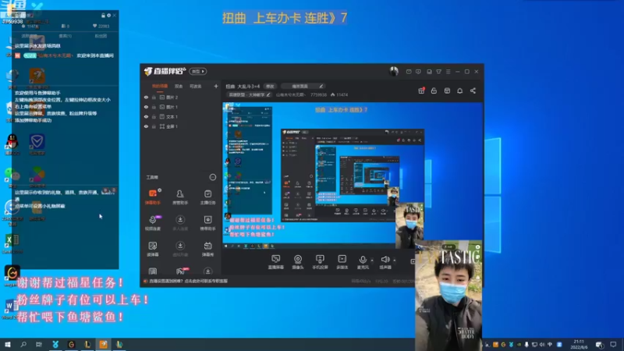The width and height of the screenshot is (624, 351).
Task: Edit the 英雄联盟 category pencil icon
Action: (x=268, y=94)
